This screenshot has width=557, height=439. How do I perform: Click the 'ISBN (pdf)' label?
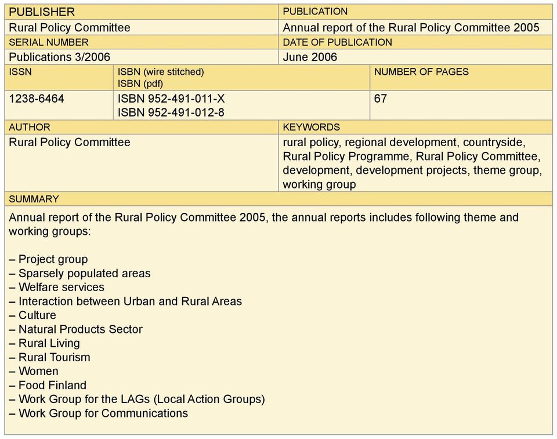tap(140, 84)
